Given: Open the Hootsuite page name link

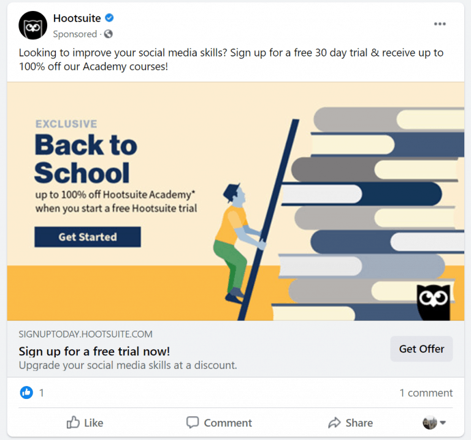Looking at the screenshot, I should 77,18.
